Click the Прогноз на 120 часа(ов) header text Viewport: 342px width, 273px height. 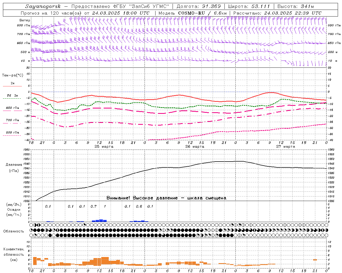[x=52, y=13]
